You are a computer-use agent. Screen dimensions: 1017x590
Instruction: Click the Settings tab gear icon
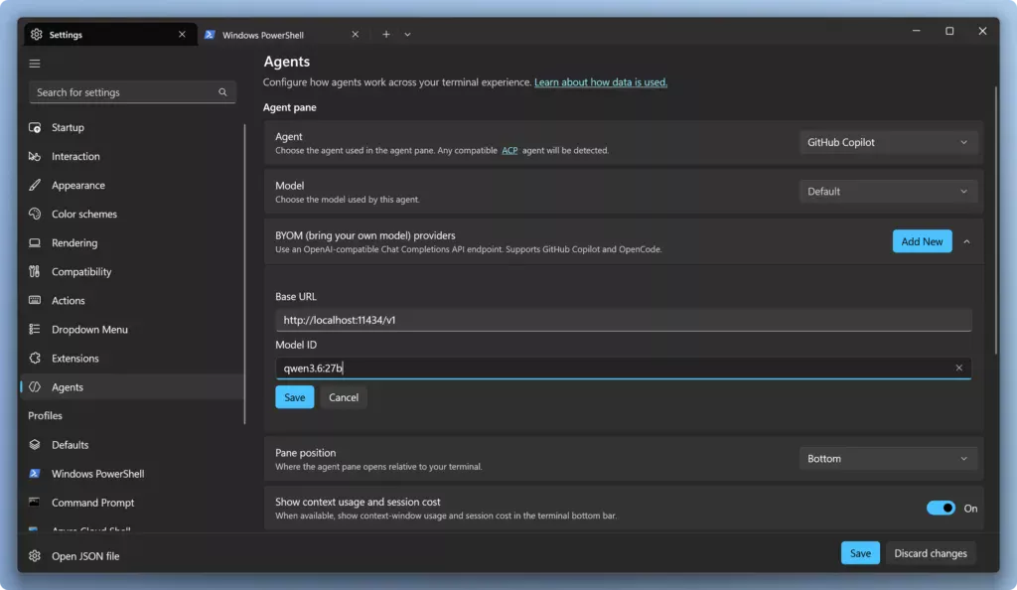pyautogui.click(x=37, y=35)
